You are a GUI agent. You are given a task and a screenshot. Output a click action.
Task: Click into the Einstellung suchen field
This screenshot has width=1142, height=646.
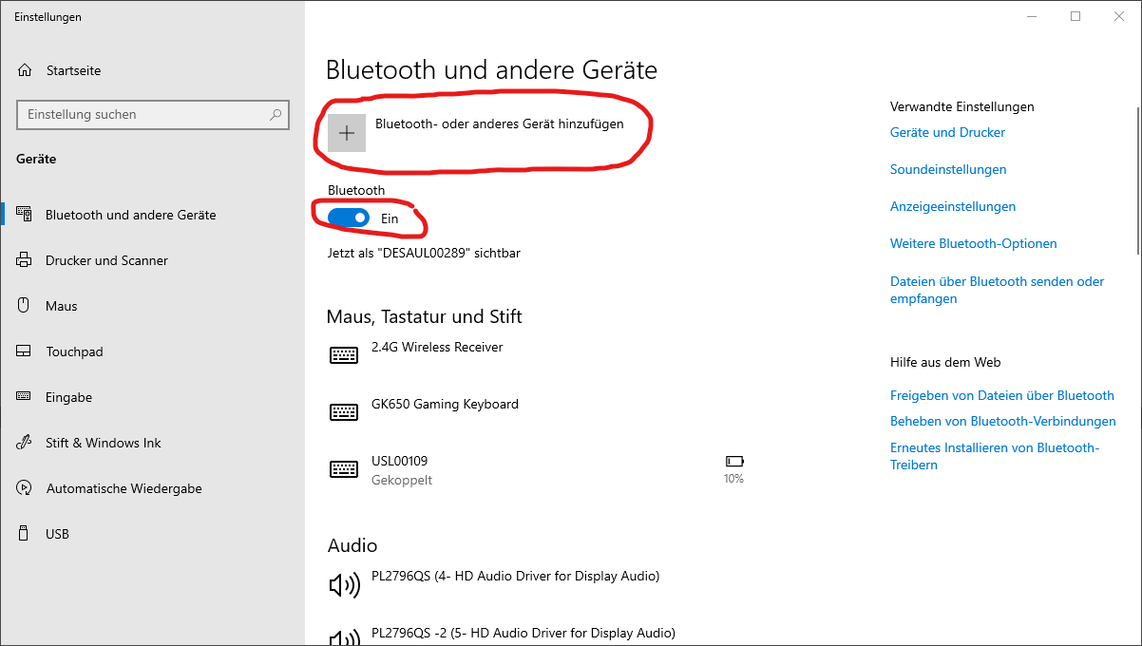pyautogui.click(x=143, y=114)
